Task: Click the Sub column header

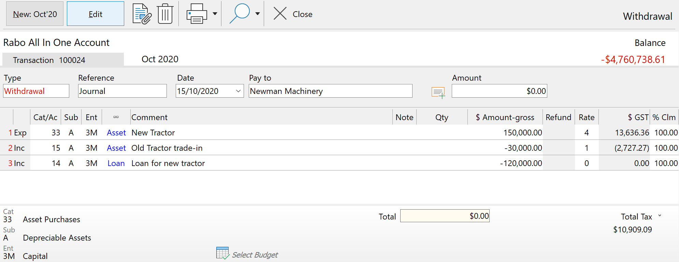Action: [x=71, y=117]
